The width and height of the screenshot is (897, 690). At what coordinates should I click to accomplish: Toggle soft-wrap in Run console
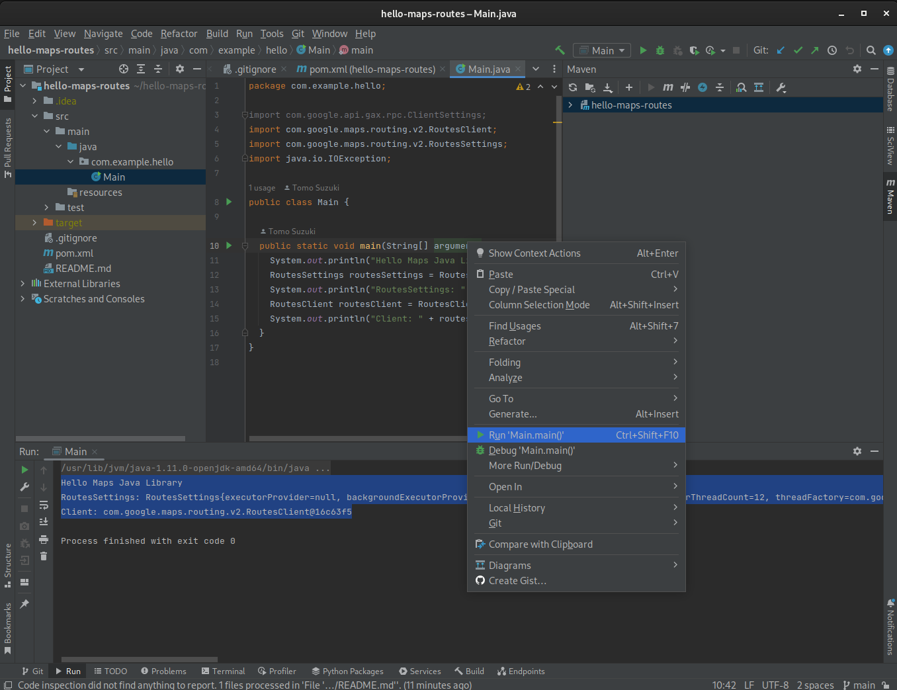[x=44, y=505]
